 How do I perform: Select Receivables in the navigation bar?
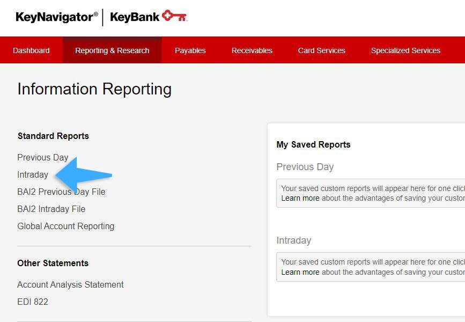tap(252, 50)
